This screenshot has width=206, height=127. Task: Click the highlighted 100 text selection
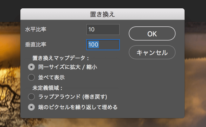click(93, 44)
